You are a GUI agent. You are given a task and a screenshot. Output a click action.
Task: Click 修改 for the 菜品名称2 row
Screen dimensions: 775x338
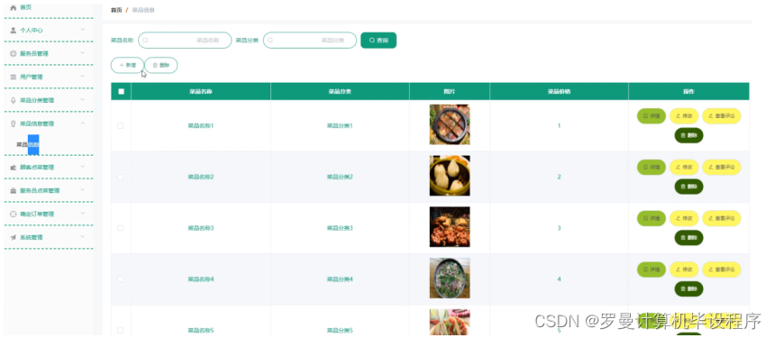coord(684,168)
